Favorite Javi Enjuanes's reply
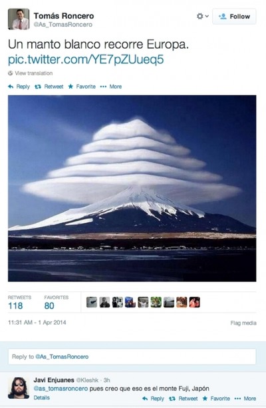The image size is (266, 408). [x=216, y=399]
